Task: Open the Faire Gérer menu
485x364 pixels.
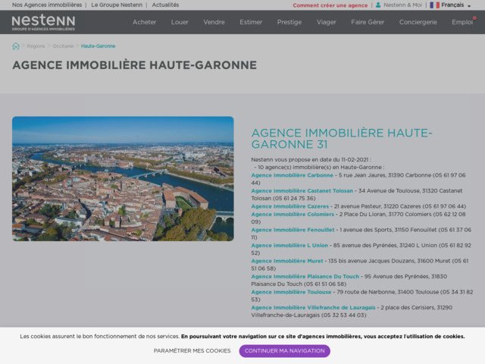Action: pyautogui.click(x=368, y=22)
